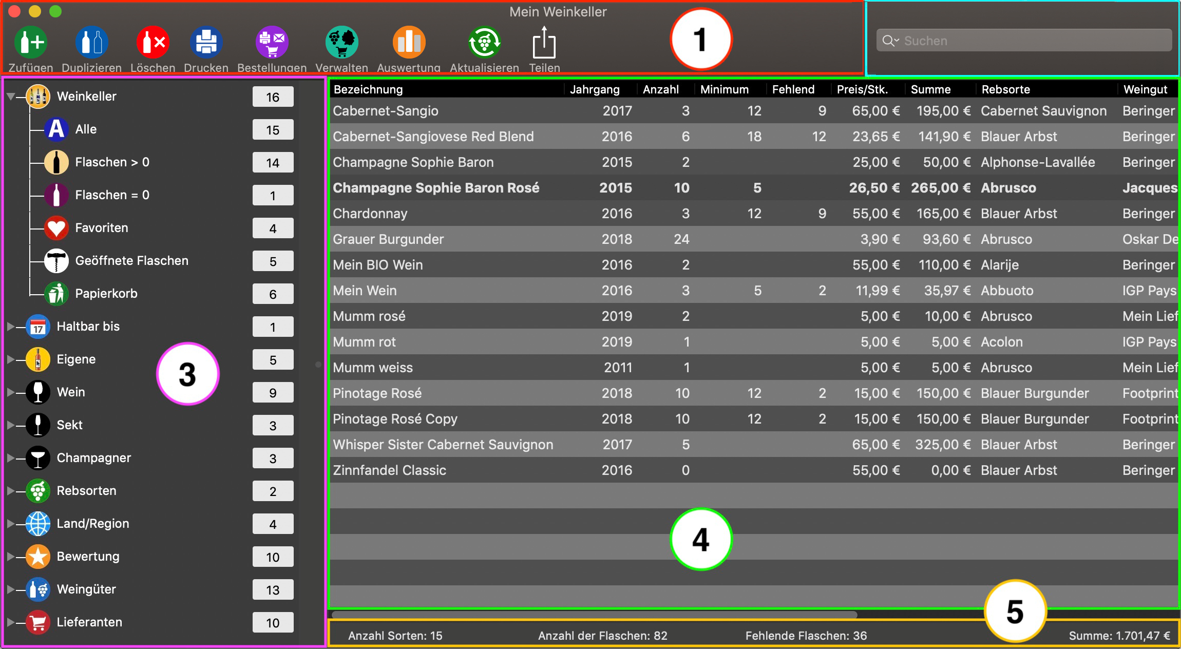Screen dimensions: 1181x649
Task: Expand the Bewertung group
Action: click(11, 557)
